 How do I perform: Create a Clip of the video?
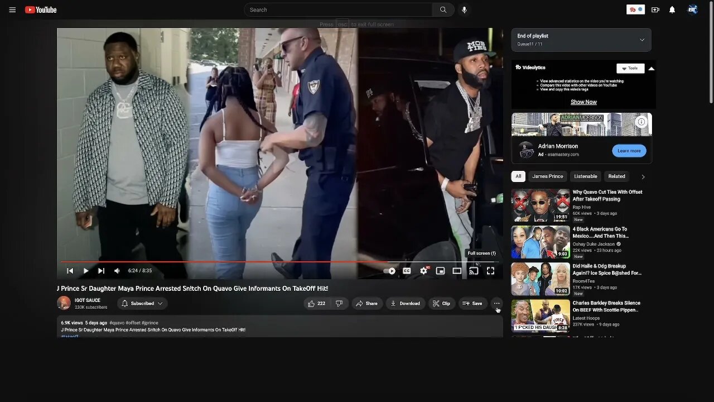pyautogui.click(x=441, y=304)
